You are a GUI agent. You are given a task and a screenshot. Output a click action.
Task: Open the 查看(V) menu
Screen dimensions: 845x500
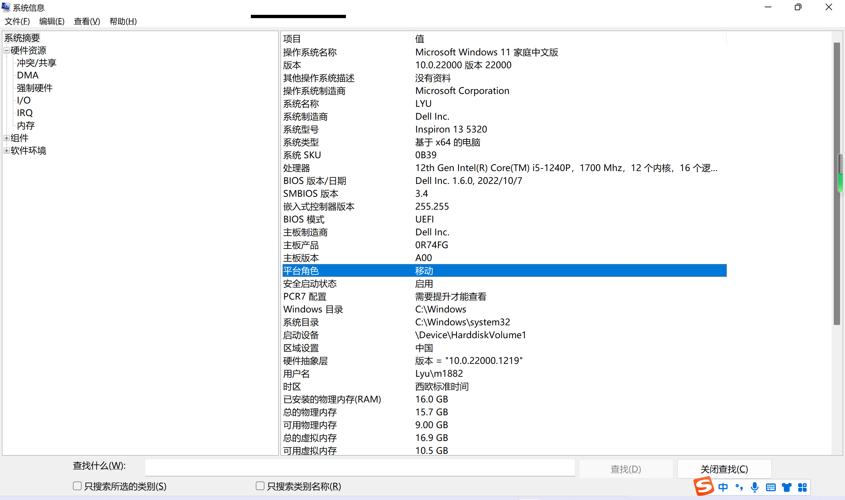[87, 21]
